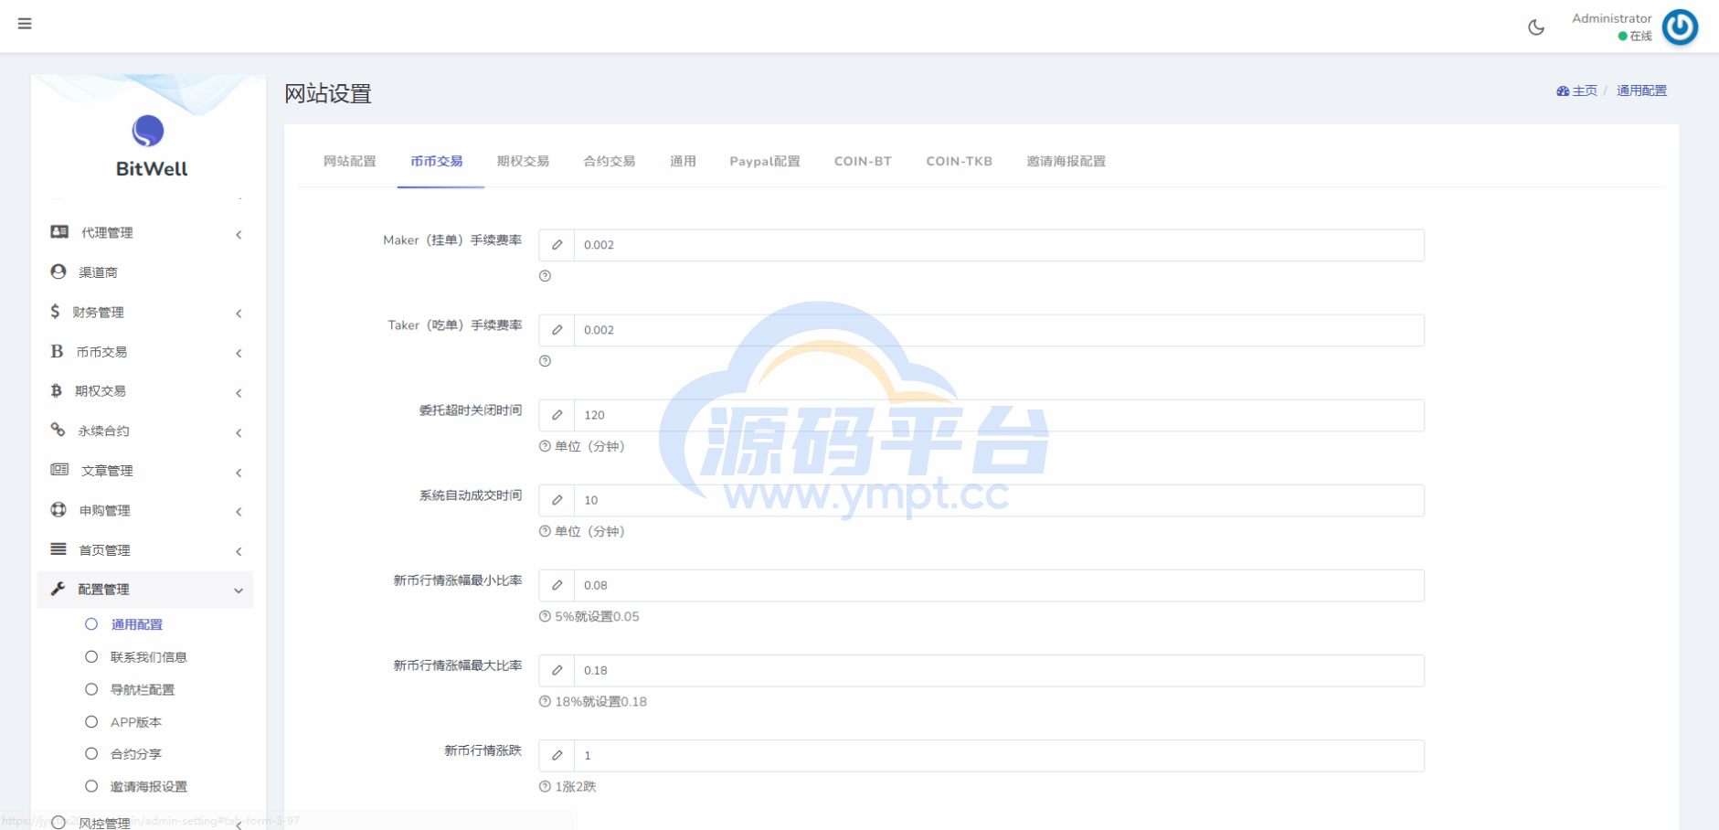The height and width of the screenshot is (830, 1719).
Task: Expand the 文章管理 menu chevron
Action: pyautogui.click(x=239, y=473)
